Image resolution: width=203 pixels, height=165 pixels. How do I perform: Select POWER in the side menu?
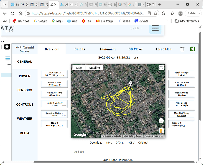[24, 76]
